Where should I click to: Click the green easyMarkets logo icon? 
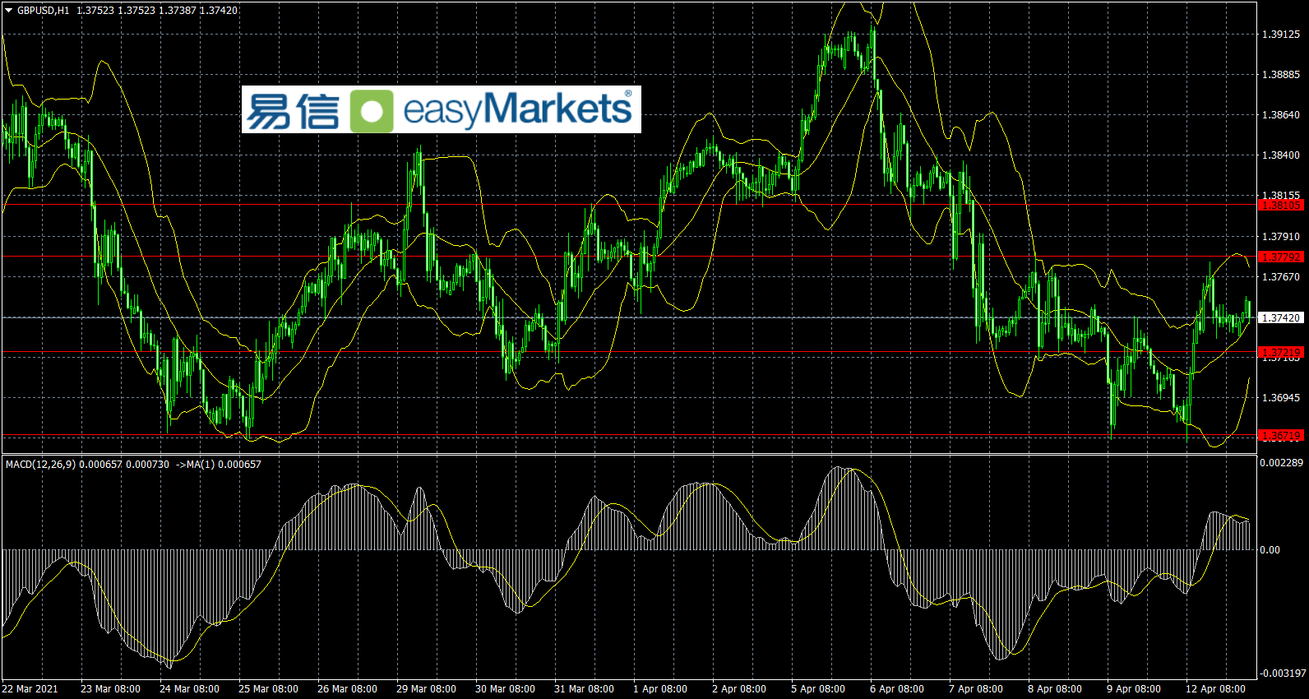click(x=372, y=111)
